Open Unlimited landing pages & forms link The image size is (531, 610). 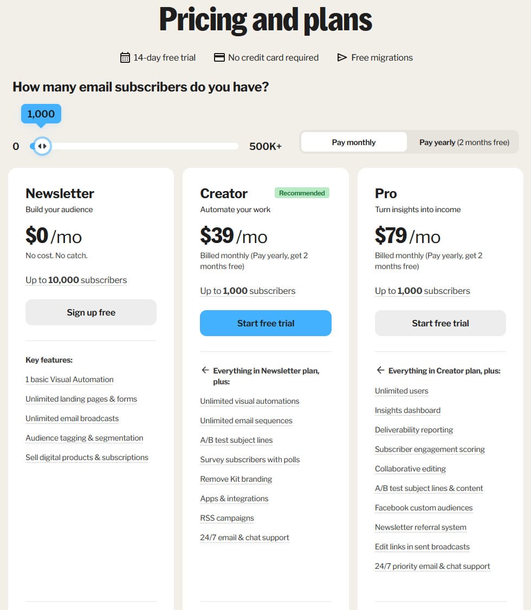(x=81, y=399)
